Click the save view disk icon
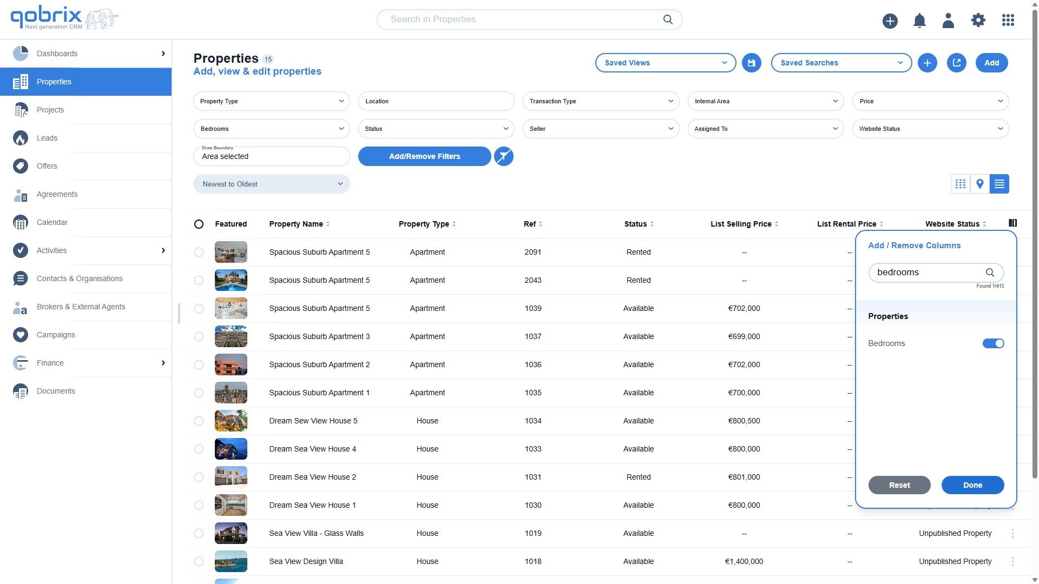The width and height of the screenshot is (1039, 584). (751, 63)
